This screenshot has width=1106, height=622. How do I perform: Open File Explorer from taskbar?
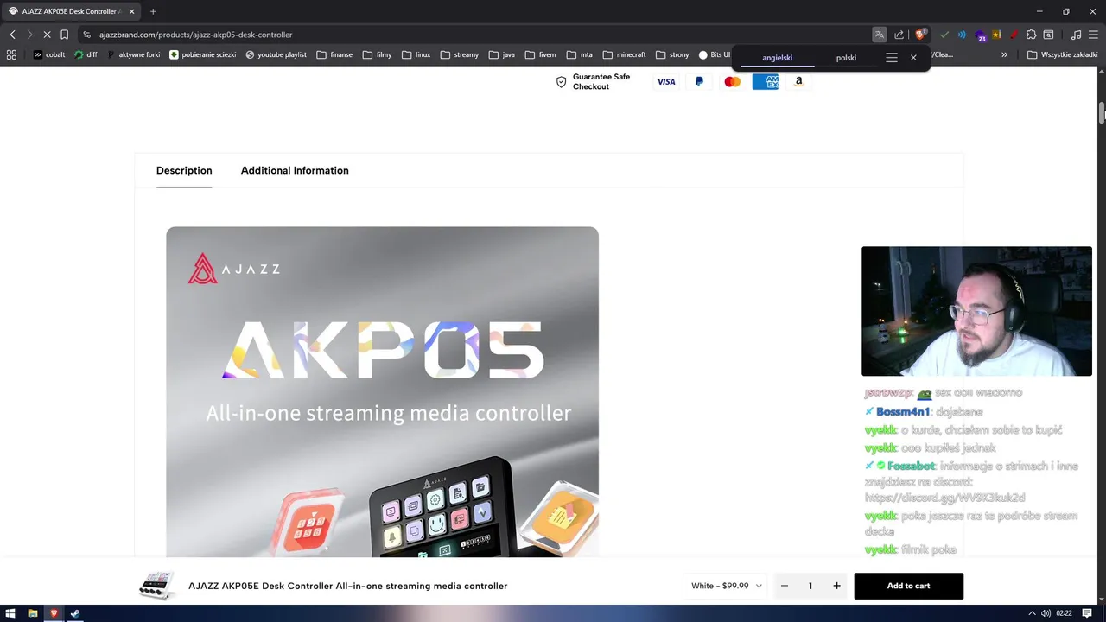[x=33, y=613]
